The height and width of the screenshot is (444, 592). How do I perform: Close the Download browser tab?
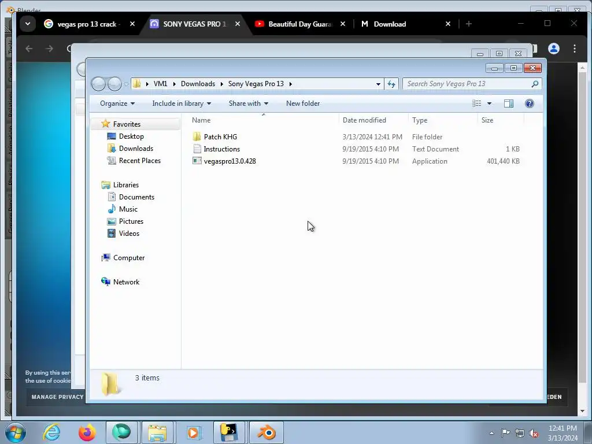(x=448, y=24)
